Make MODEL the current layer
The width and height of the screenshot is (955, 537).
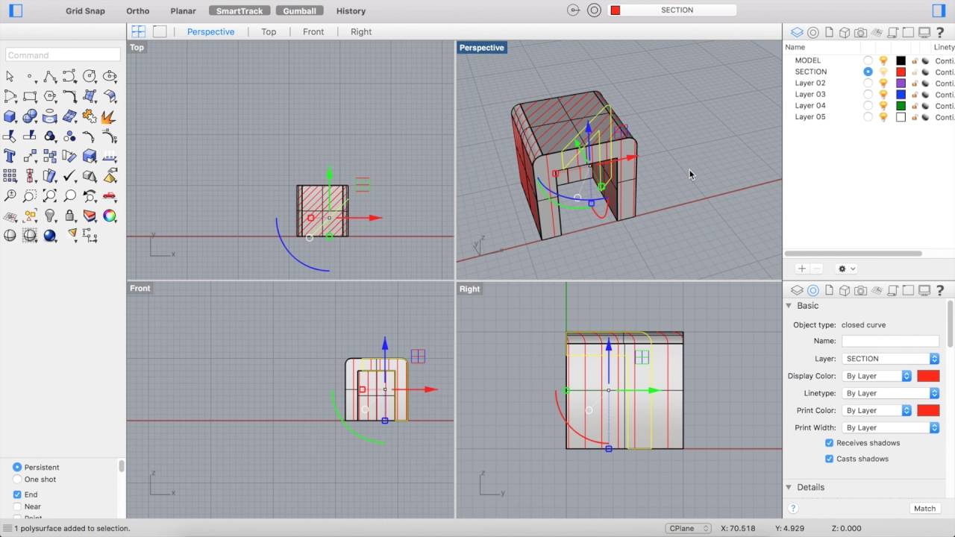click(868, 60)
